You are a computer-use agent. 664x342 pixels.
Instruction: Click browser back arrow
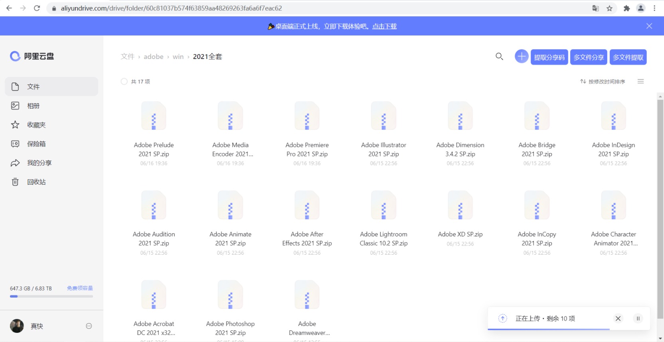[9, 8]
